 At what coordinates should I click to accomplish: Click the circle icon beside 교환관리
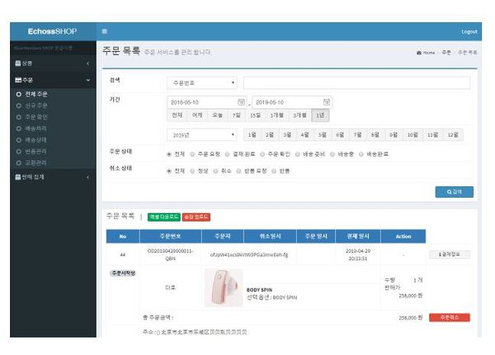(x=19, y=163)
